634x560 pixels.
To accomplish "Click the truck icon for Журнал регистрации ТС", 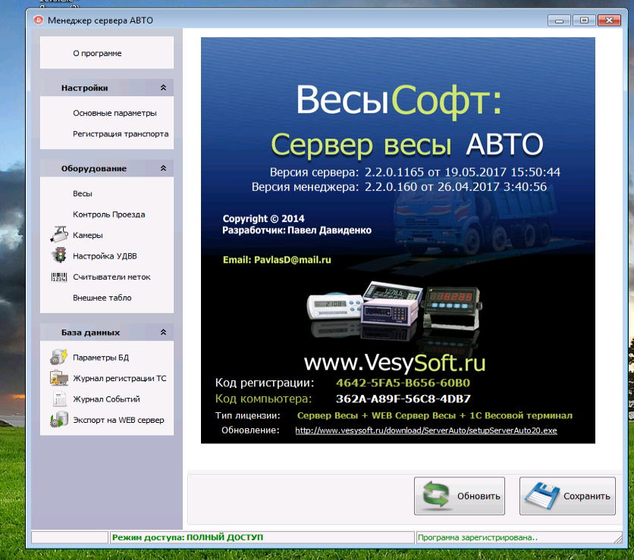I will pos(59,378).
